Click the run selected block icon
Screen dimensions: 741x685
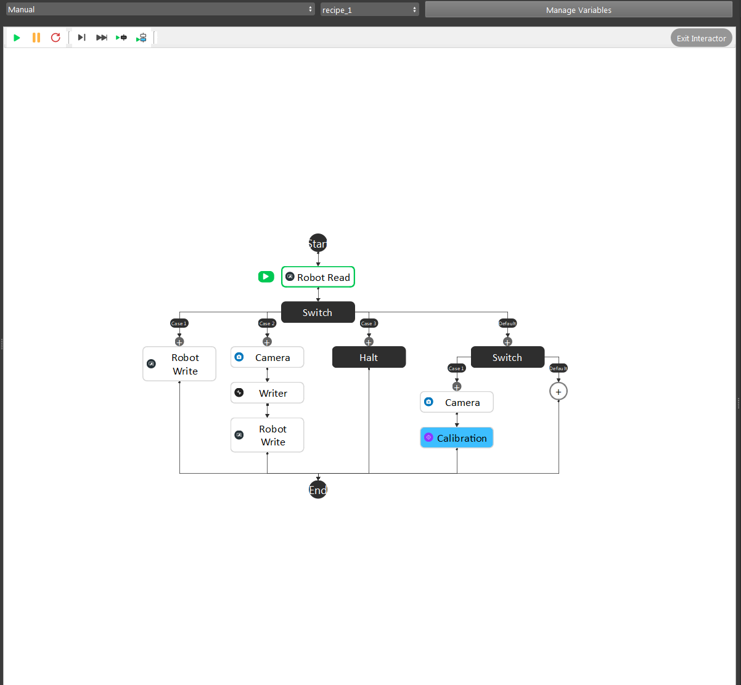tap(142, 38)
